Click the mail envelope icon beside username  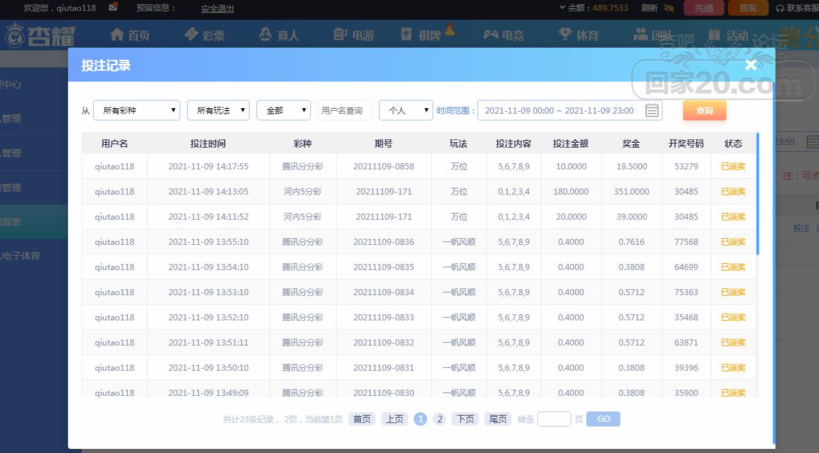(x=113, y=7)
